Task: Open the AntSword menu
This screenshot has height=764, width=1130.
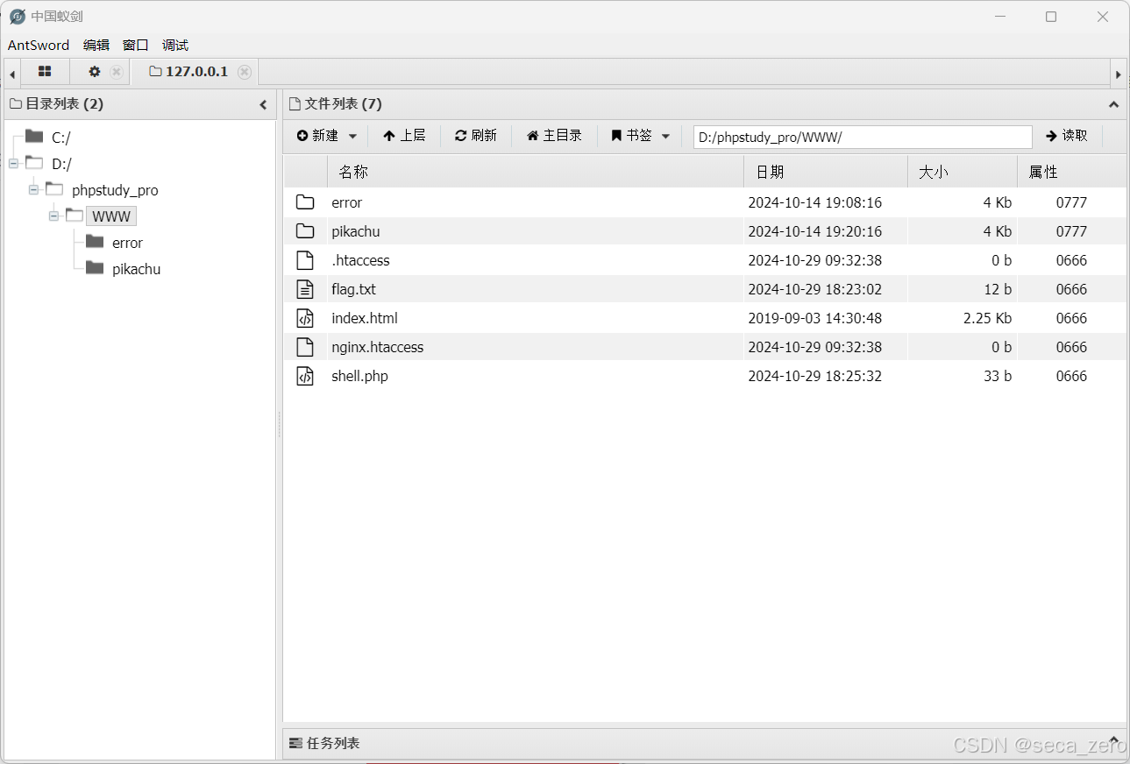Action: coord(39,46)
